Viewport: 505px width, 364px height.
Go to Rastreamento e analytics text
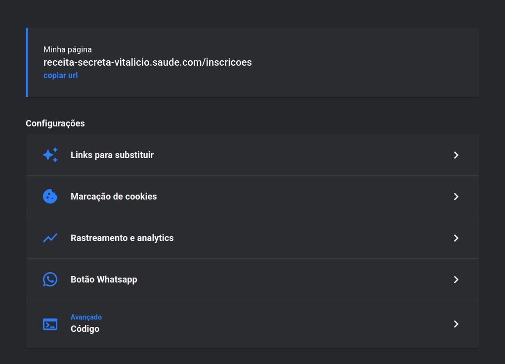tap(122, 238)
